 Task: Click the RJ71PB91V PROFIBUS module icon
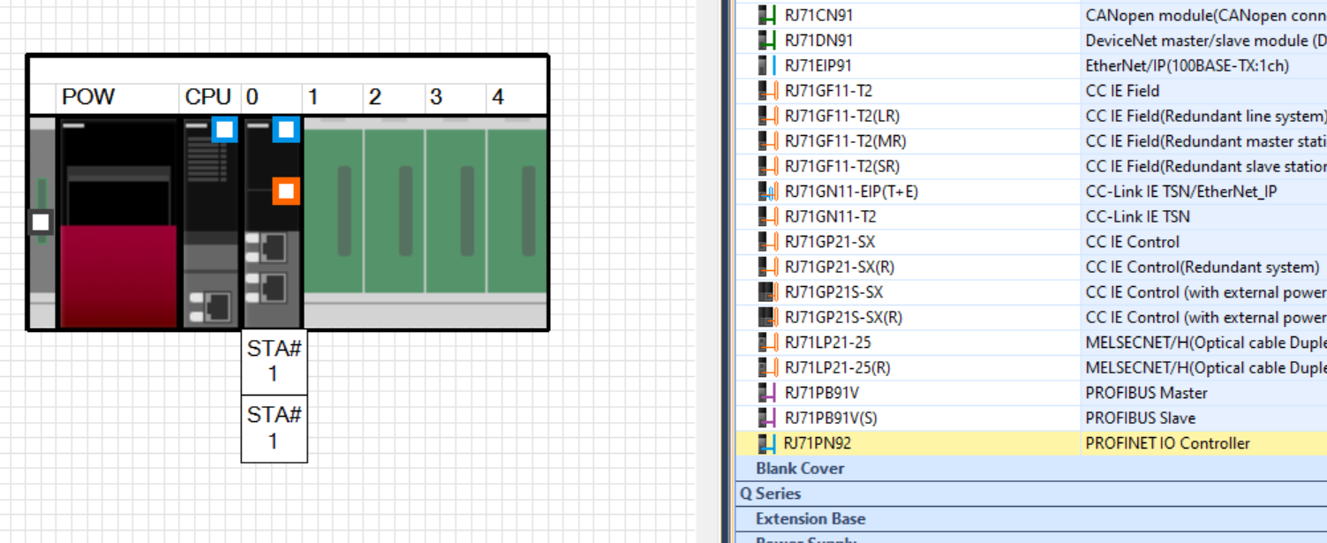(767, 393)
